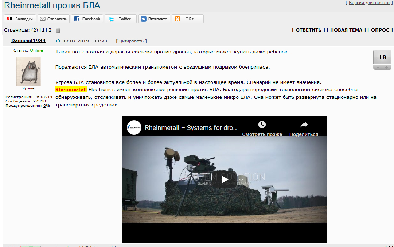394x247 pixels.
Task: Click ОПРОС to create a poll
Action: (x=380, y=30)
